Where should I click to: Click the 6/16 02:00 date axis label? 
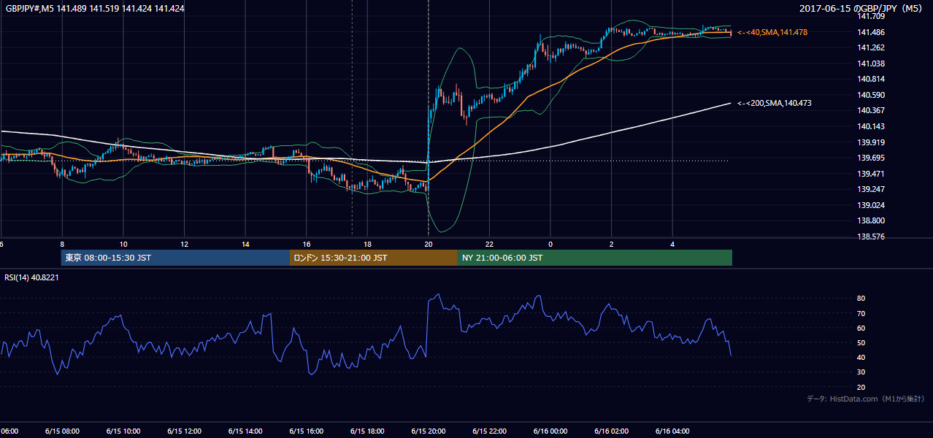coord(611,431)
